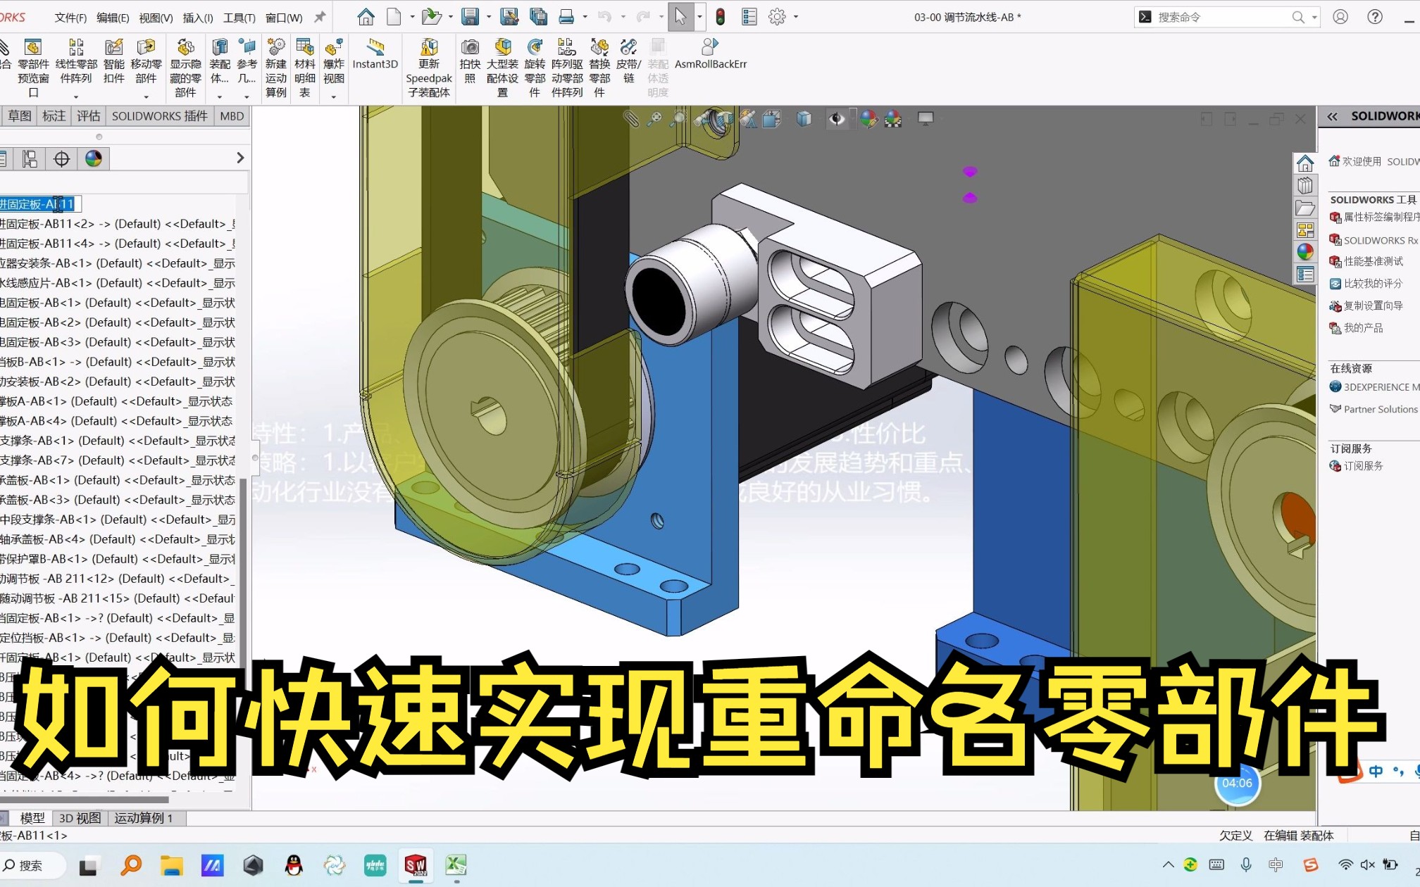This screenshot has width=1420, height=887.
Task: Open the 插入(I) menu
Action: (x=197, y=17)
